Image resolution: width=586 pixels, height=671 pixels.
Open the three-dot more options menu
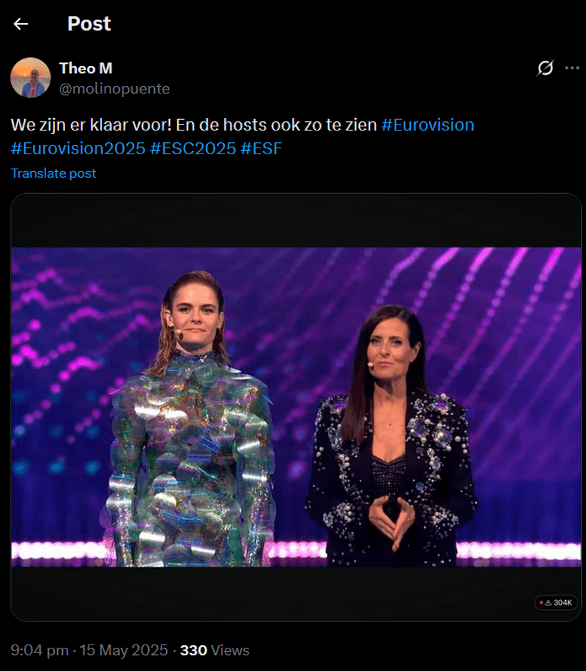(572, 68)
